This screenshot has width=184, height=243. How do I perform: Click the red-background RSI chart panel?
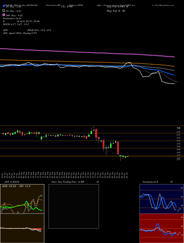[162, 228]
